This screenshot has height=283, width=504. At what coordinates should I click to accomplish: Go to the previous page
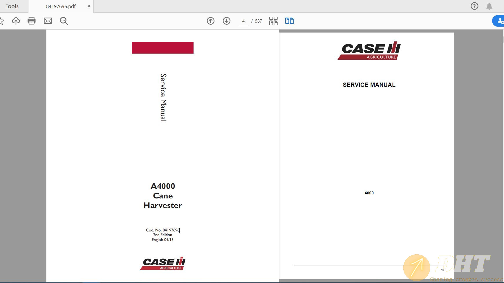211,21
